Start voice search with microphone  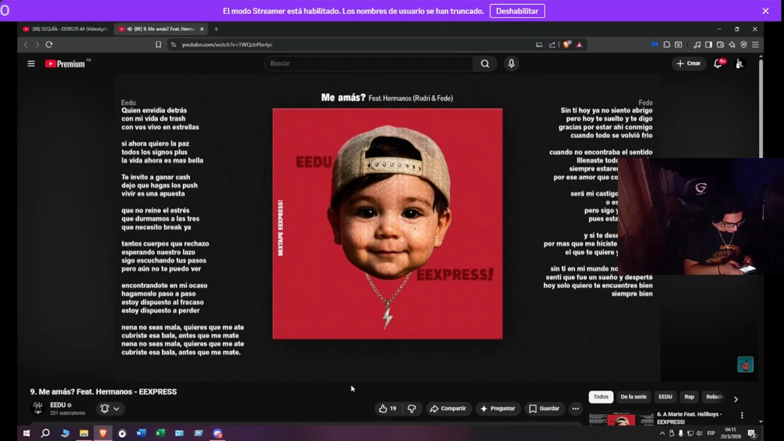tap(511, 63)
